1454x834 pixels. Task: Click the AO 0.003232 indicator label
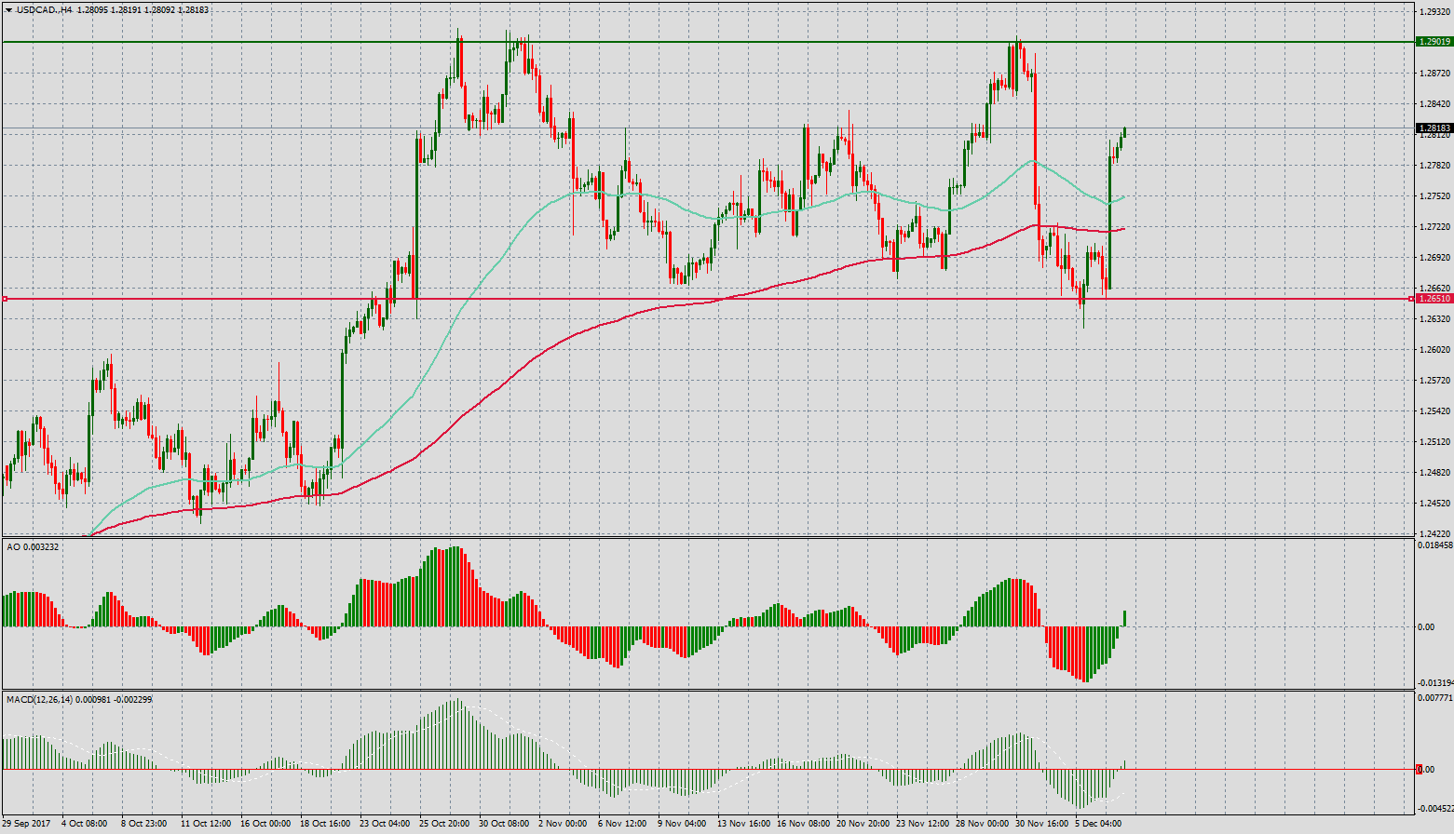click(33, 547)
